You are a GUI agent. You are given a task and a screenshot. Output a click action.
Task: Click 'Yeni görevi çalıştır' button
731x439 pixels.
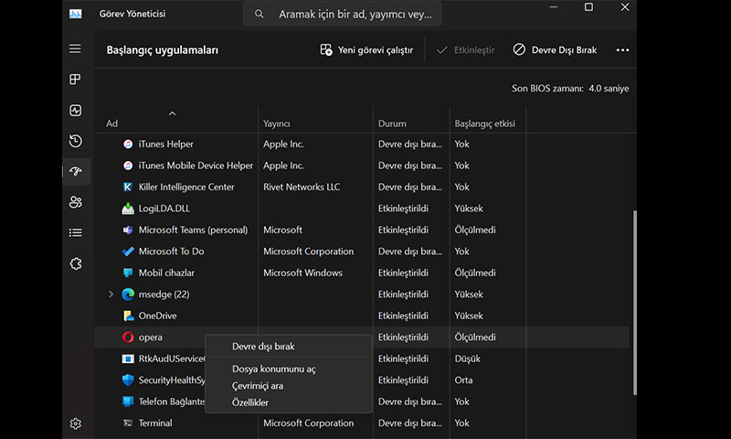[x=366, y=50]
